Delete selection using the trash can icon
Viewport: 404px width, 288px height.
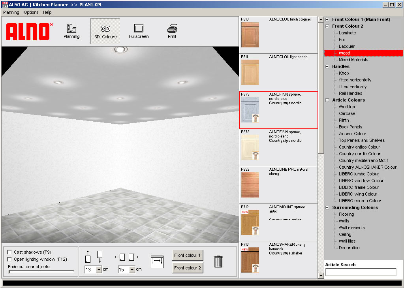pyautogui.click(x=218, y=261)
